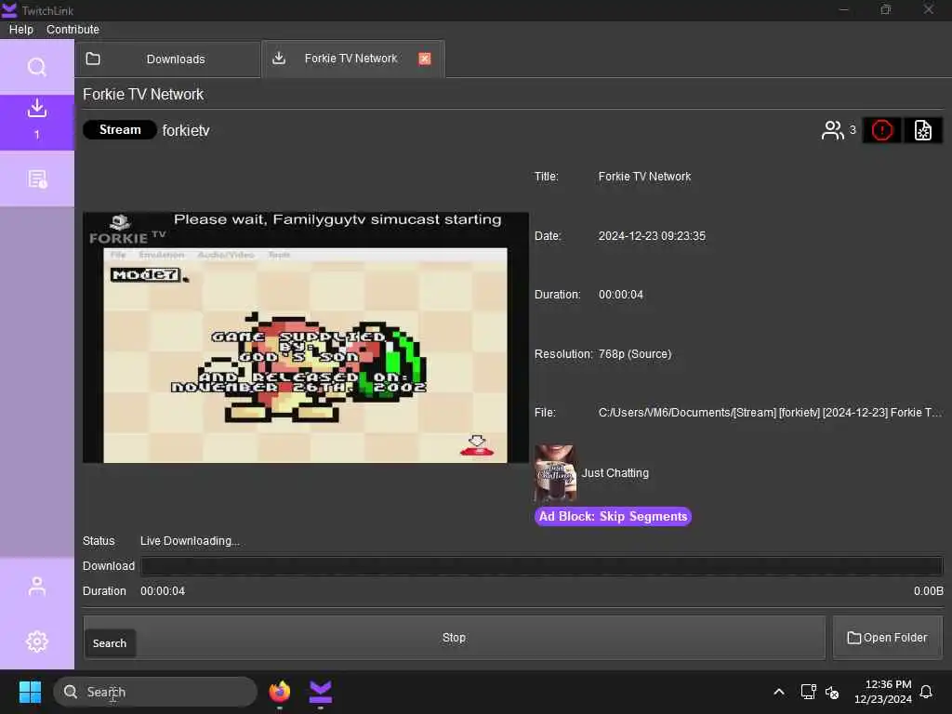The height and width of the screenshot is (714, 952).
Task: Click the Stream badge label
Action: pyautogui.click(x=120, y=130)
